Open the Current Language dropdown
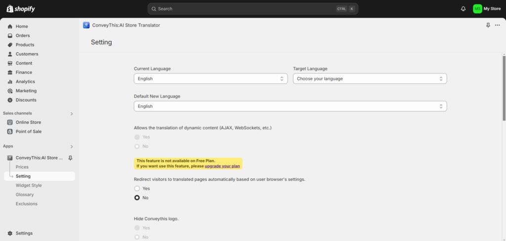 (211, 78)
